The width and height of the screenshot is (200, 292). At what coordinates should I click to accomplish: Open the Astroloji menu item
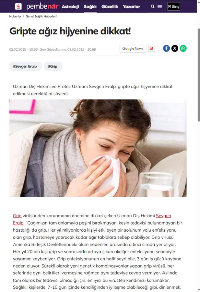pyautogui.click(x=70, y=7)
